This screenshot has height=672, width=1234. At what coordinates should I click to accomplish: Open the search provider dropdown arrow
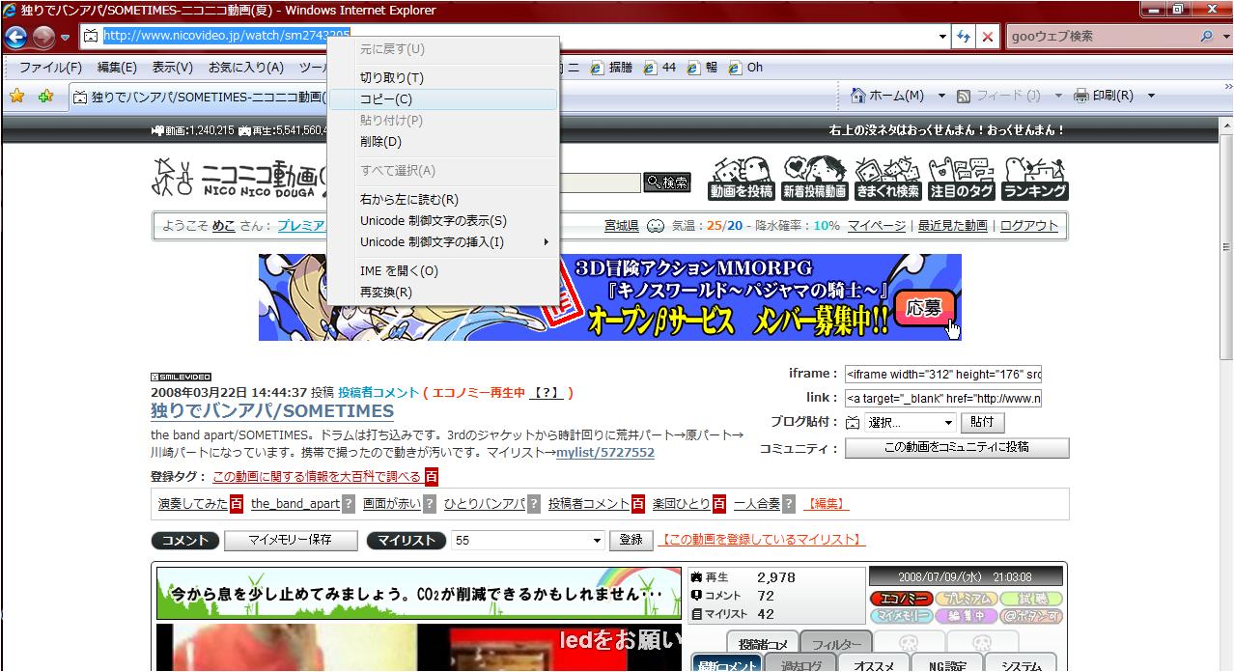pos(1224,37)
